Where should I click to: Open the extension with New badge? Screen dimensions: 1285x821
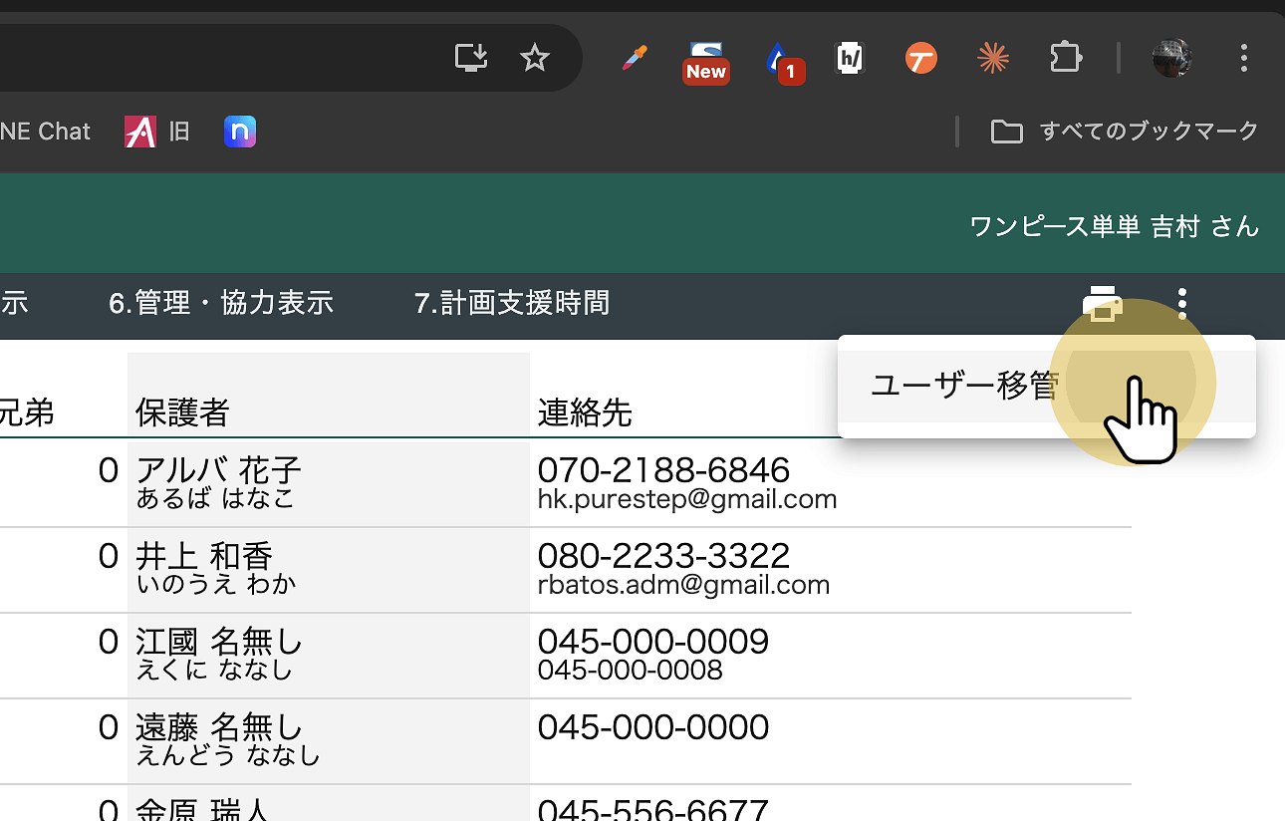coord(706,59)
